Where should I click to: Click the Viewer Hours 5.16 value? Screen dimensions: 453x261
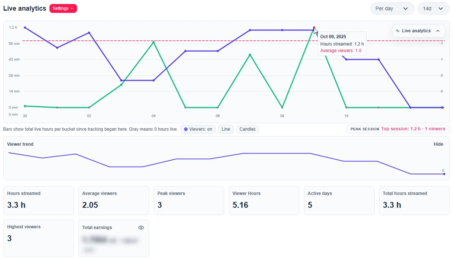(x=240, y=205)
